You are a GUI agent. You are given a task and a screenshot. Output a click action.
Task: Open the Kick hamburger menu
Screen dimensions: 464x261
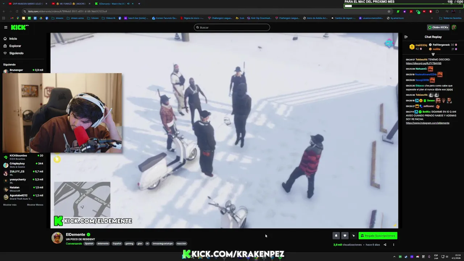(x=6, y=27)
